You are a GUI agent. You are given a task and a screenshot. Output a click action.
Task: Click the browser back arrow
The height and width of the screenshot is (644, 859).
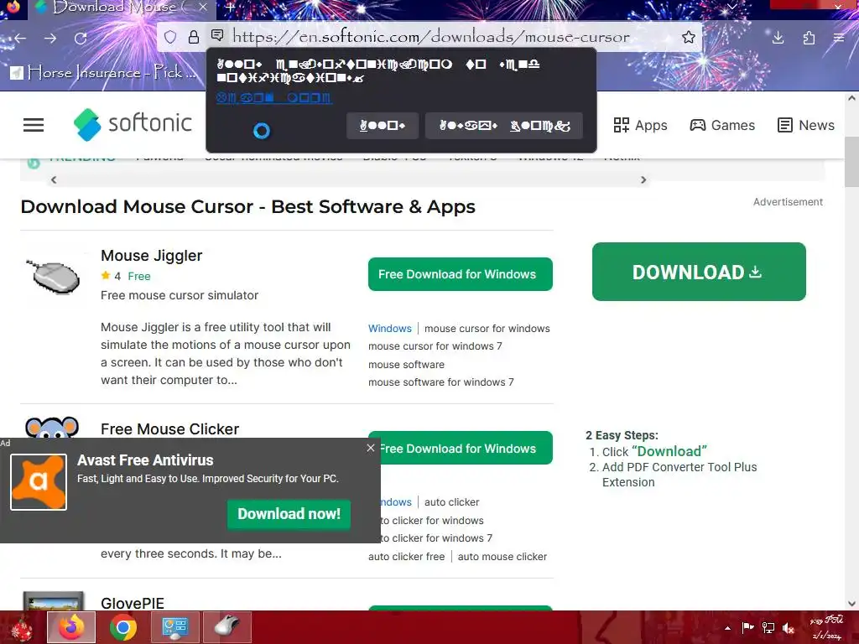(x=20, y=38)
